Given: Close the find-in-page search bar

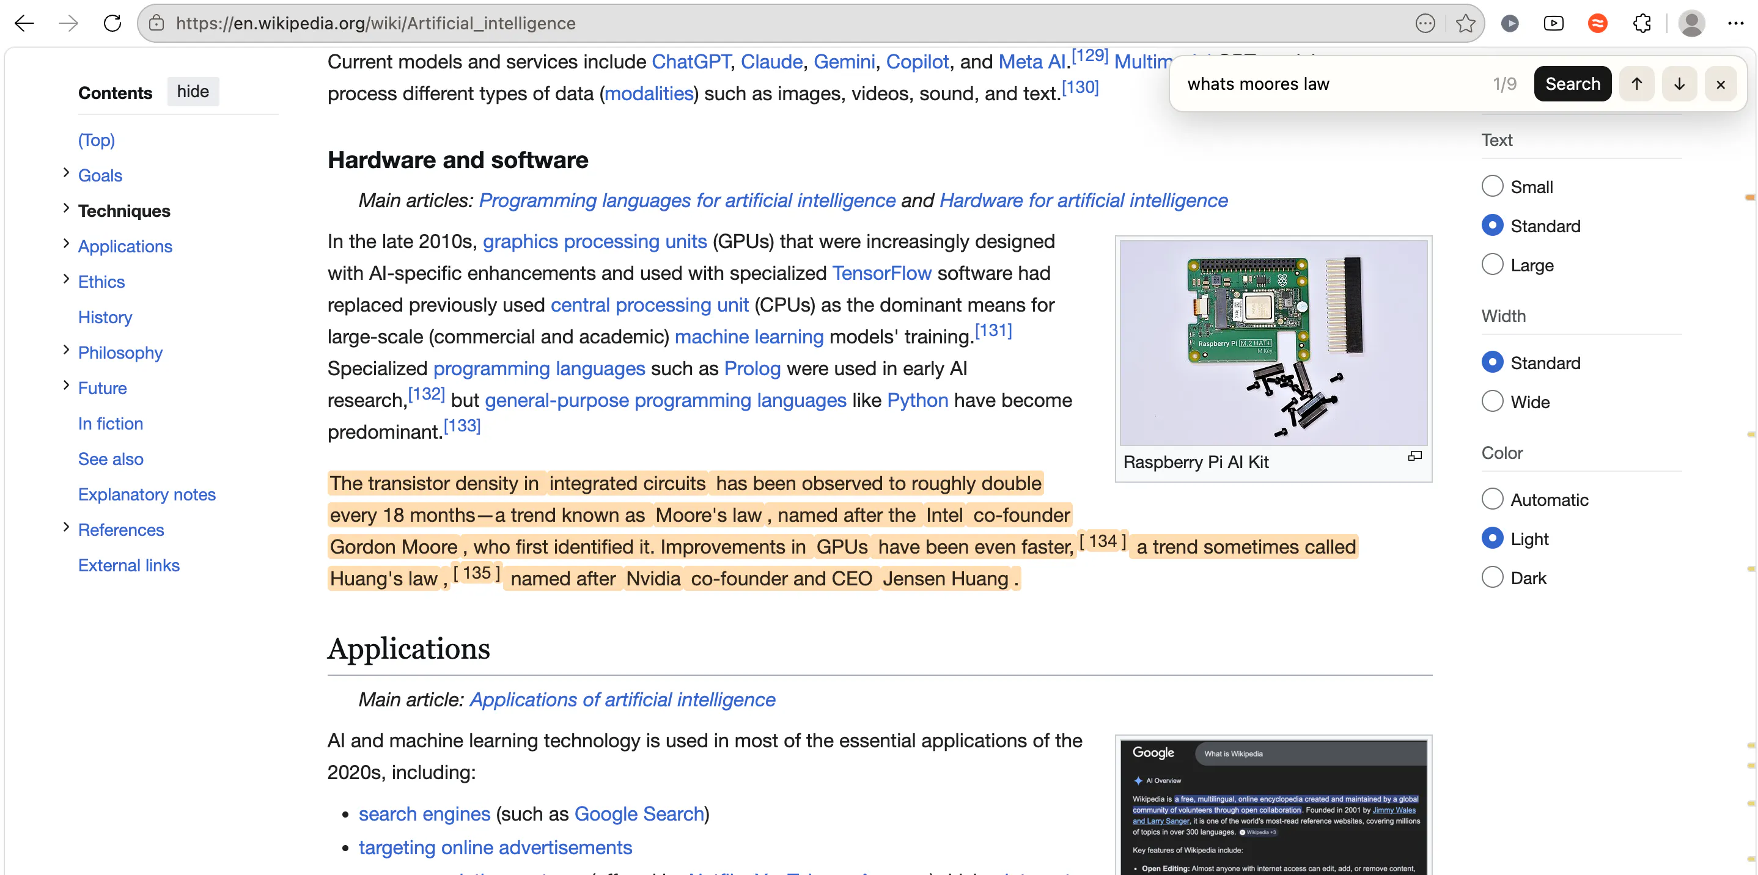Looking at the screenshot, I should click(x=1721, y=84).
